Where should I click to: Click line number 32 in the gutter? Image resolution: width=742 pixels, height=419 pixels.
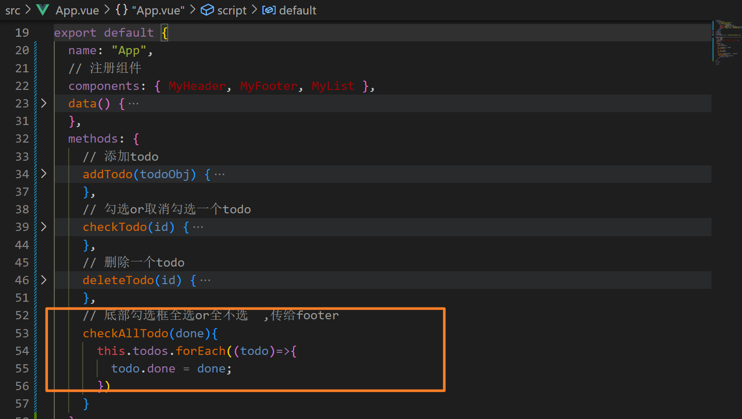[22, 138]
